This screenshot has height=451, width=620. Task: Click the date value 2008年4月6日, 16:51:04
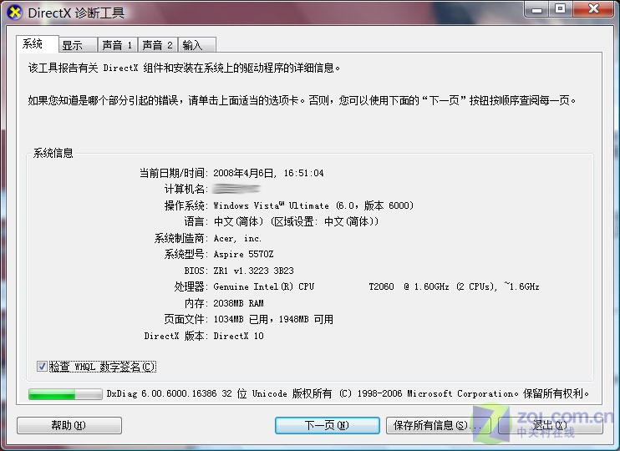(268, 173)
